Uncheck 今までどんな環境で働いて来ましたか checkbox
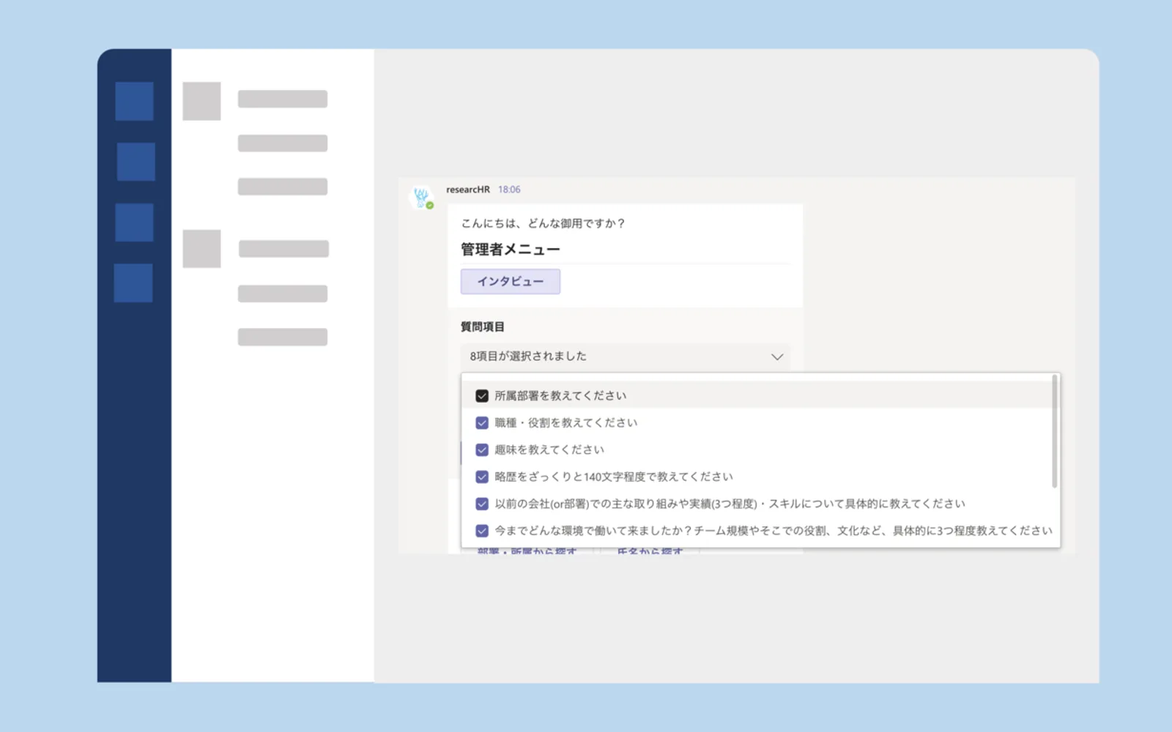The height and width of the screenshot is (732, 1172). tap(482, 531)
